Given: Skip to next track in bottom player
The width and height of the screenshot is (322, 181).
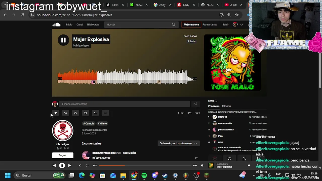Looking at the screenshot, I should click(70, 165).
